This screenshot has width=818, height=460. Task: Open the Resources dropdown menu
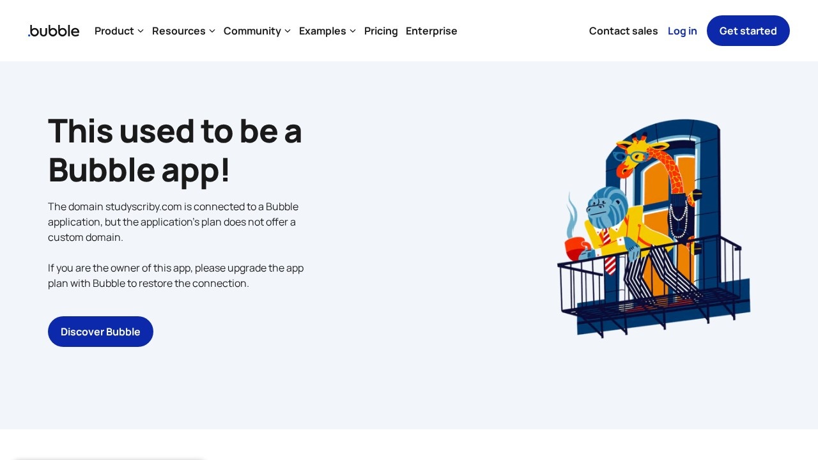tap(184, 31)
